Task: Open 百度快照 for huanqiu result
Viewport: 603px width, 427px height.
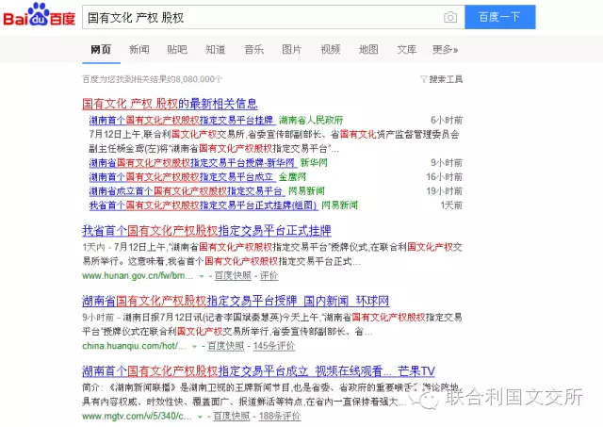Action: [226, 346]
